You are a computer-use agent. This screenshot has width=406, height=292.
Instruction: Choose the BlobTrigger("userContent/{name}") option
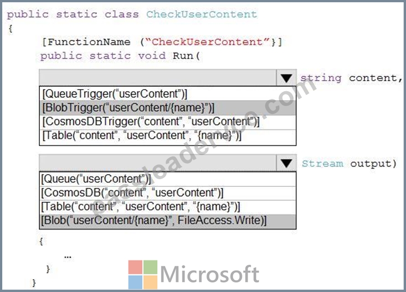point(168,108)
